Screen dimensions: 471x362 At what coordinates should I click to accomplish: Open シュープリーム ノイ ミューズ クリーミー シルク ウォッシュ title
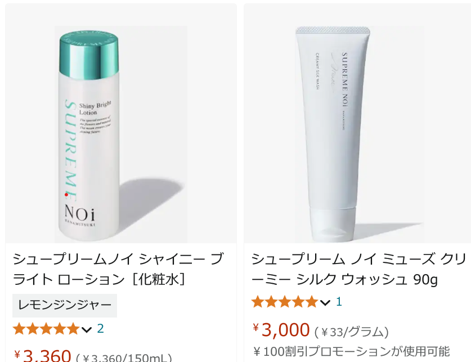point(358,269)
